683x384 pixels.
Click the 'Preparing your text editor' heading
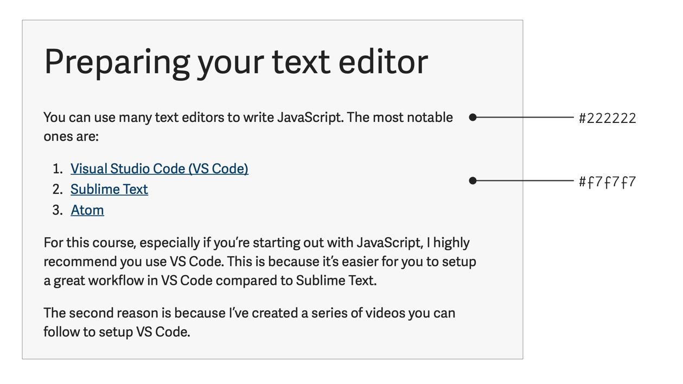pyautogui.click(x=235, y=61)
